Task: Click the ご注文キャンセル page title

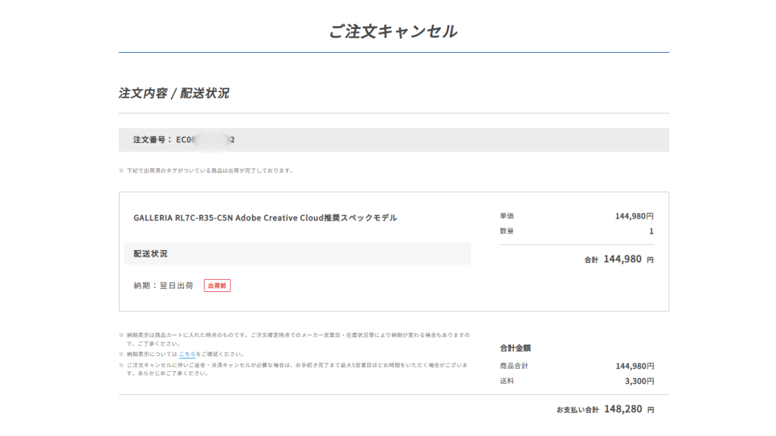Action: click(x=393, y=31)
